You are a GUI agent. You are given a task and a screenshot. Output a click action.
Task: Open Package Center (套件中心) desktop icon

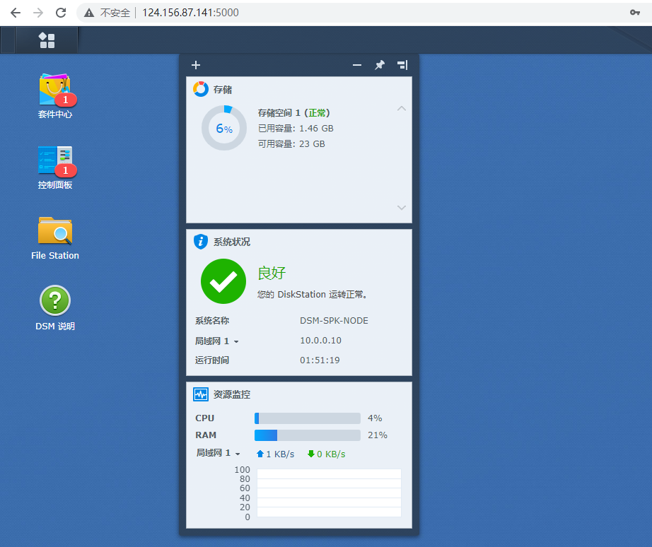coord(55,90)
